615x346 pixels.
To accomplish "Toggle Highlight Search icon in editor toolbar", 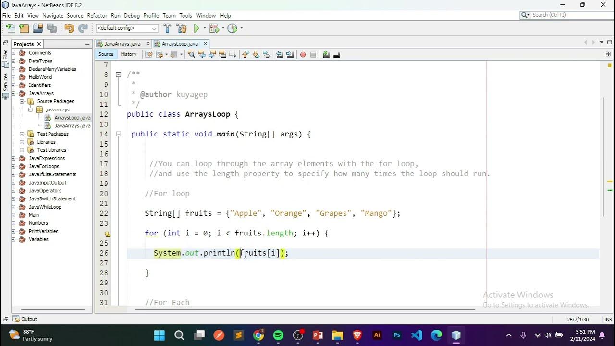I will [222, 54].
